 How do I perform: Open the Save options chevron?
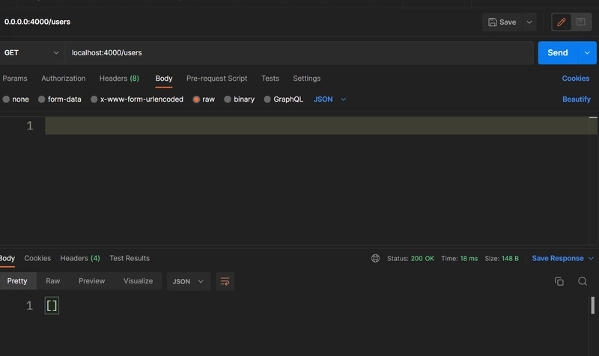point(529,22)
